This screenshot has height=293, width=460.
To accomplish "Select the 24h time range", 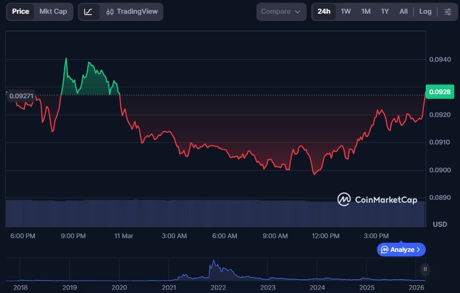I will (x=324, y=11).
